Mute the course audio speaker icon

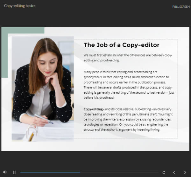[x=5, y=172]
